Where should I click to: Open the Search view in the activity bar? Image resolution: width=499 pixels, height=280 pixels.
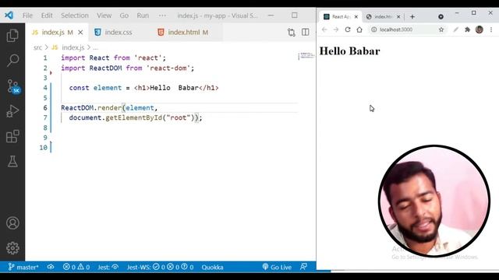coord(12,60)
